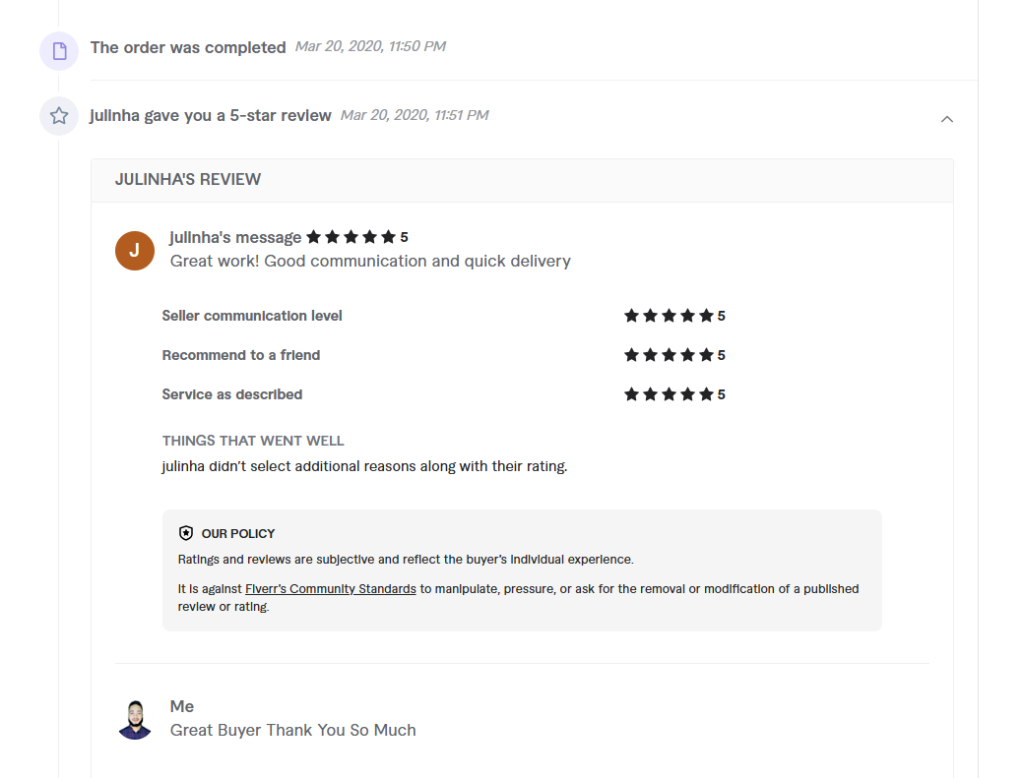Screen dimensions: 1023x778
Task: Click the 'Mar 20, 2020, 11:50 PM' timestamp
Action: [x=370, y=46]
